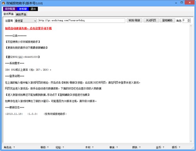Click the 建议BUG QQ number line
196x151 pixels.
(22, 57)
